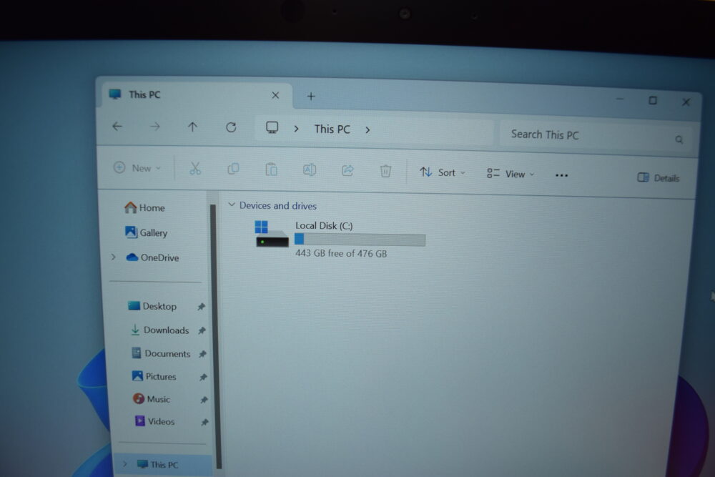Unpin Documents using its pin icon
Screen dimensions: 715x477
click(x=202, y=354)
